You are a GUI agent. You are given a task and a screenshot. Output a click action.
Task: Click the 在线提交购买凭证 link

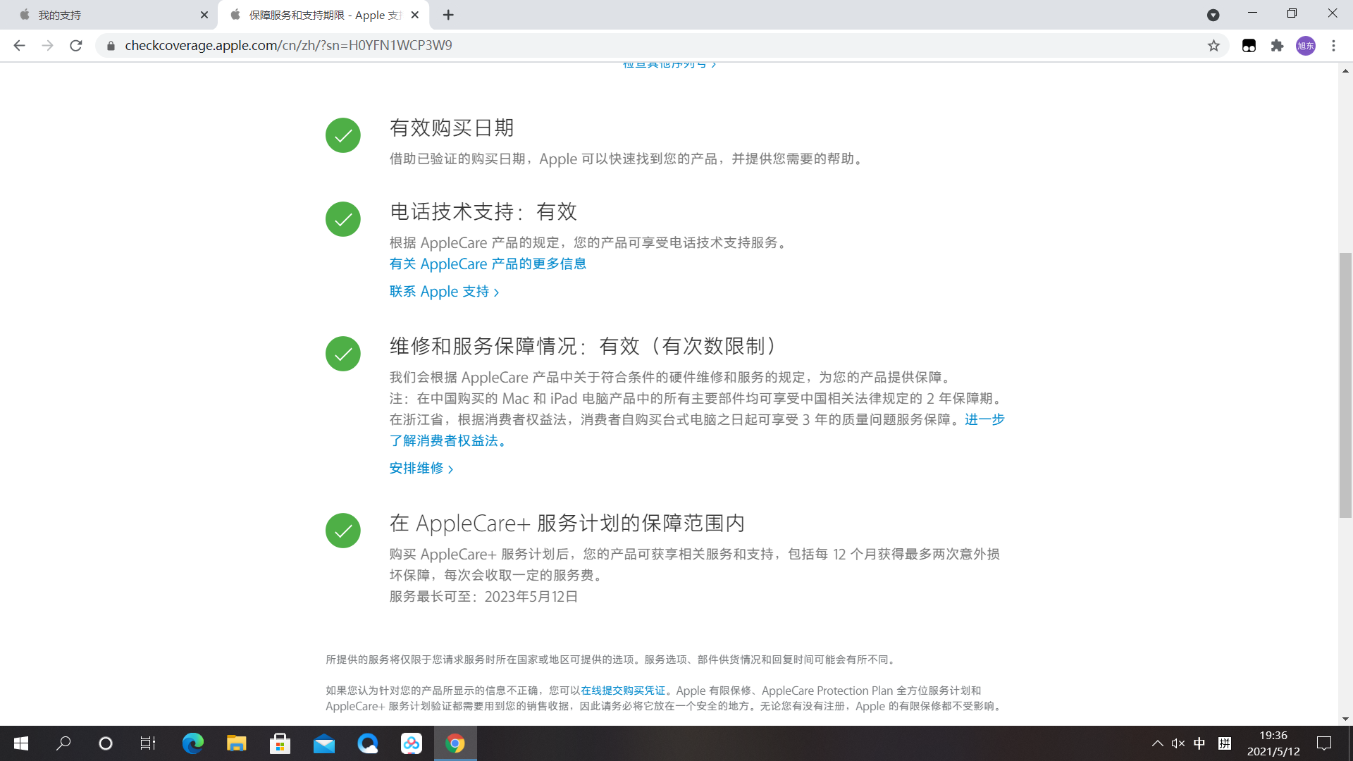pos(622,691)
